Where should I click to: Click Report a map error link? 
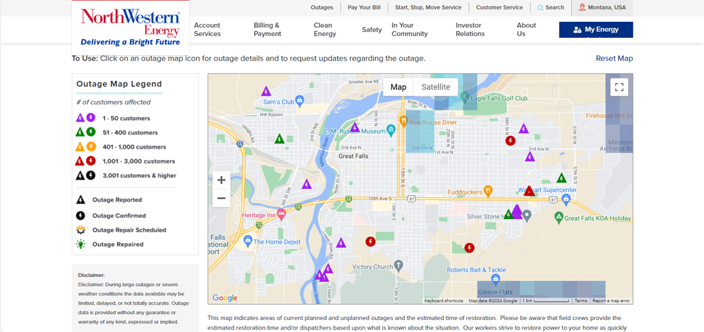[611, 301]
